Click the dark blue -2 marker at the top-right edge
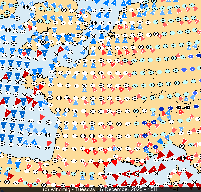Image resolution: width=201 pixels, height=192 pixels. (199, 56)
